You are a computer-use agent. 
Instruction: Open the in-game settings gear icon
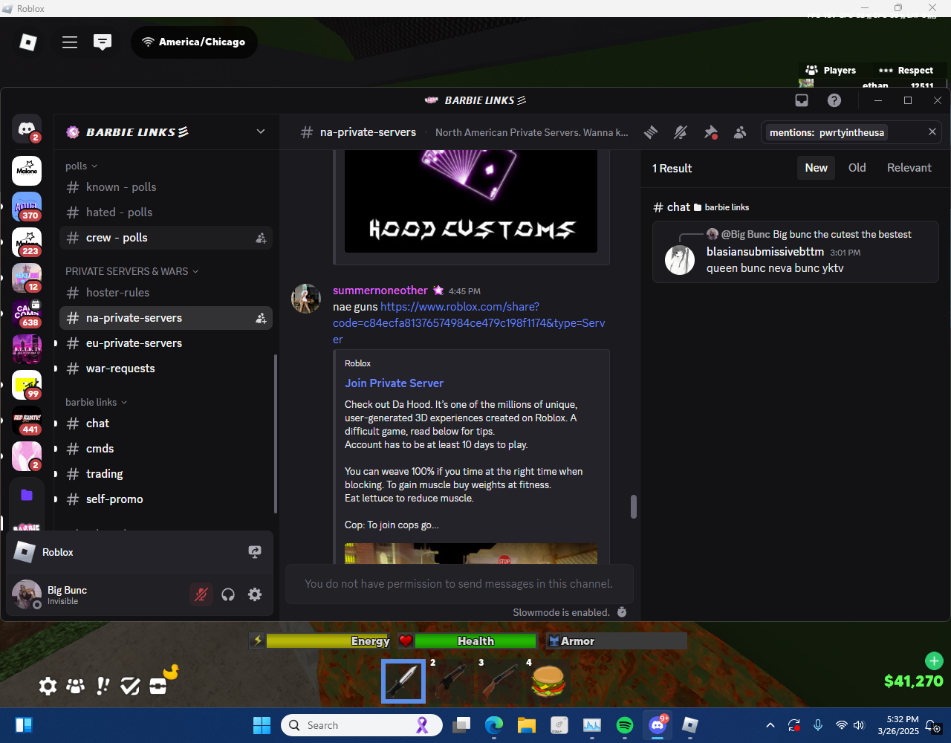48,686
